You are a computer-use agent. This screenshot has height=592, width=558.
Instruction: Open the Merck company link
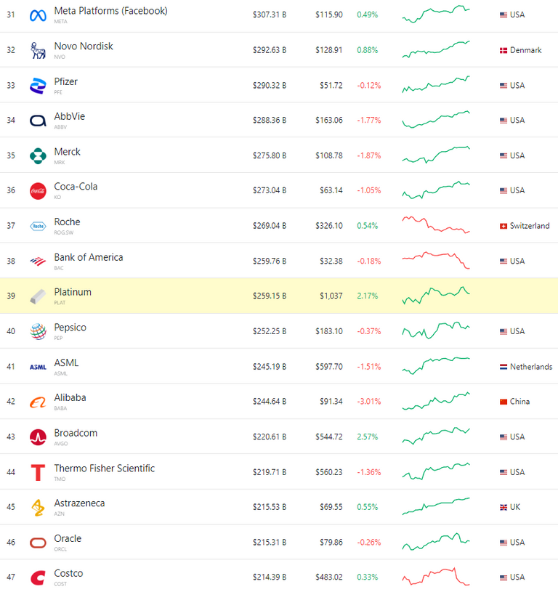[x=67, y=152]
